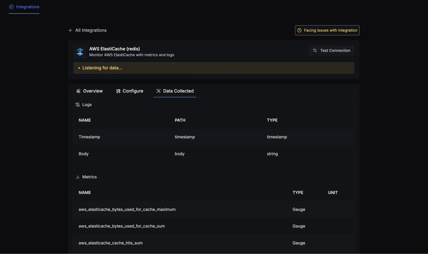Click the AWS ElastiCache logo icon
This screenshot has height=254, width=428.
click(x=80, y=52)
